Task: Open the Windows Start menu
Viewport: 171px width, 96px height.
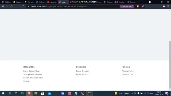Action: click(3, 93)
